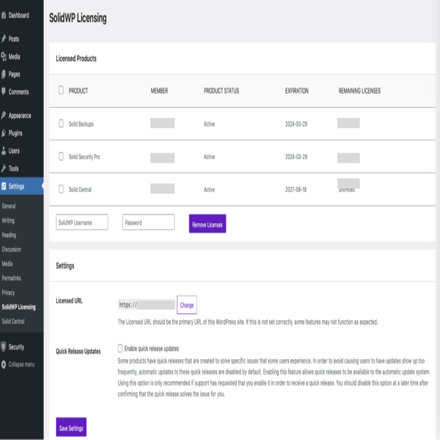Open Discussion settings submenu item
Screen dimensions: 440x440
pos(11,249)
